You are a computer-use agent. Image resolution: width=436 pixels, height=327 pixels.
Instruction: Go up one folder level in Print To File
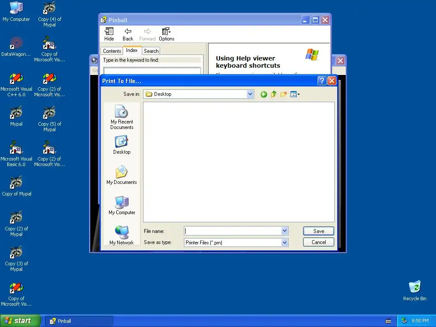coord(274,94)
